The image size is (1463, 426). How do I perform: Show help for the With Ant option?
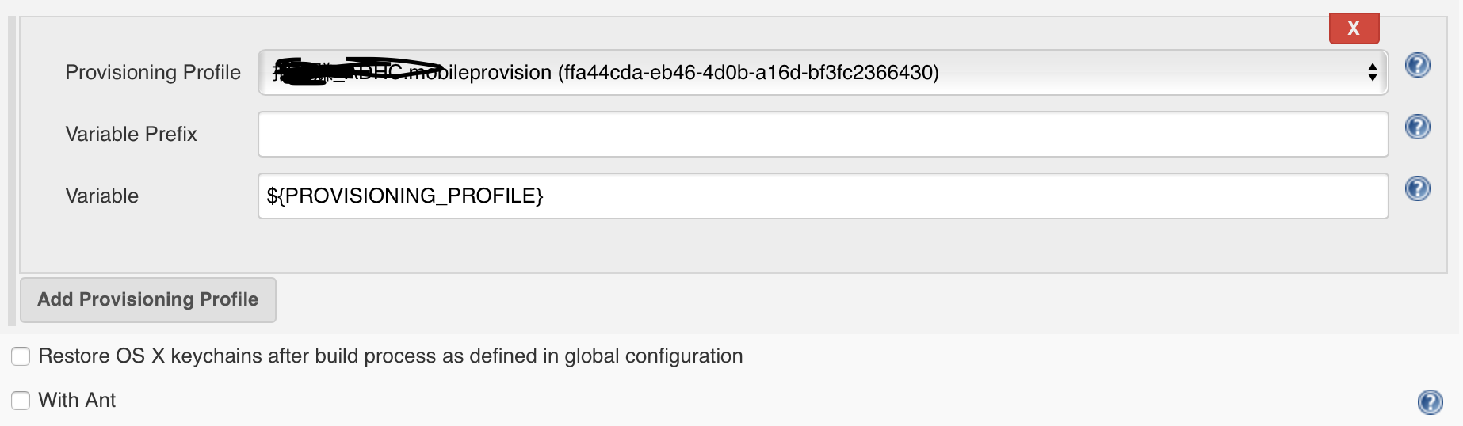pyautogui.click(x=1430, y=402)
